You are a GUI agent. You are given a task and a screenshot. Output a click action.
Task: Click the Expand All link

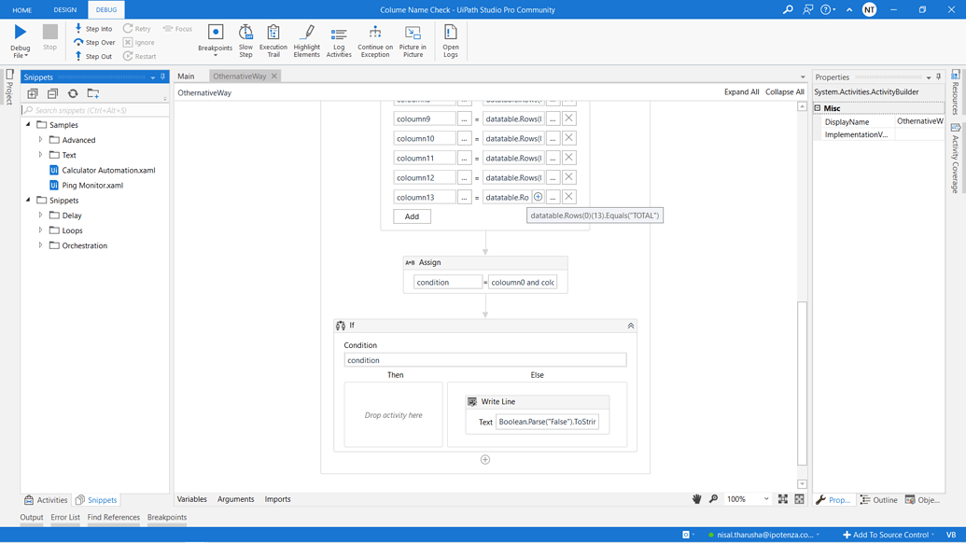[x=744, y=91]
